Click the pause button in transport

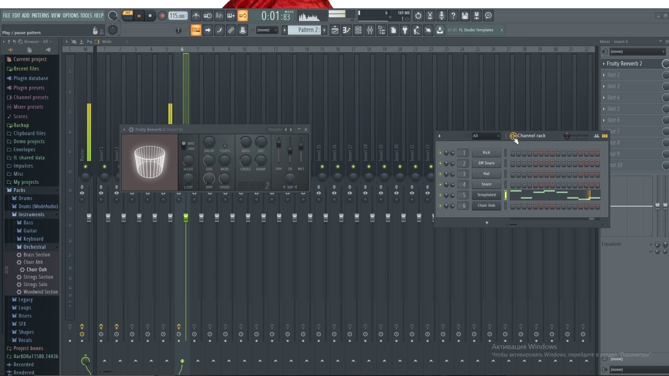139,16
